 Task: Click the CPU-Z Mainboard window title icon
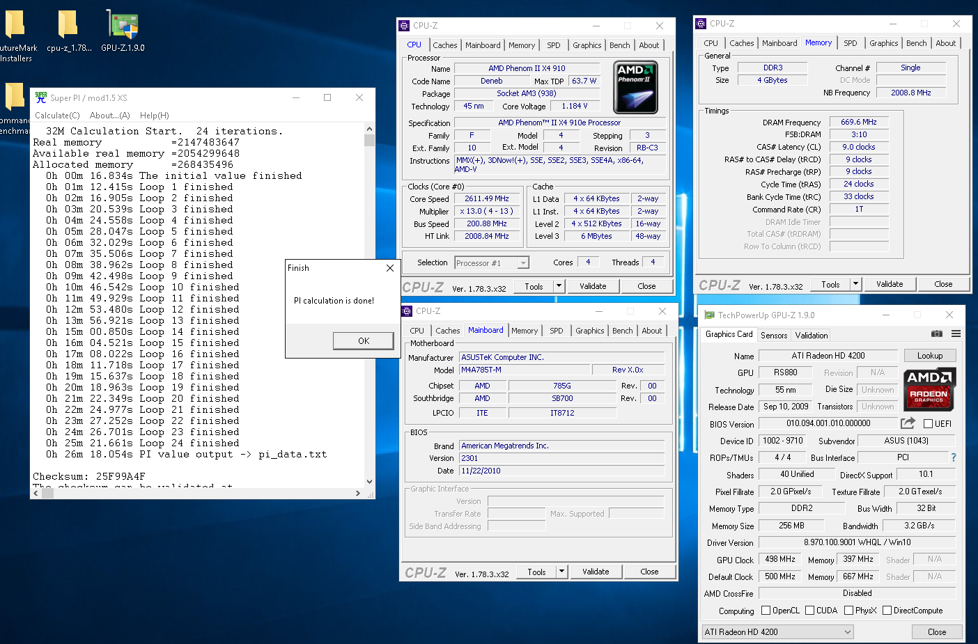407,311
